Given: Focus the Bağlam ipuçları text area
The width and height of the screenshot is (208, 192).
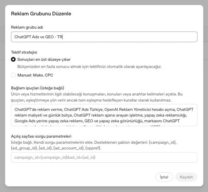Looking at the screenshot, I should [x=104, y=115].
